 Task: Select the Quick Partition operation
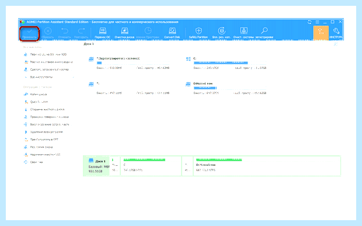(x=36, y=102)
